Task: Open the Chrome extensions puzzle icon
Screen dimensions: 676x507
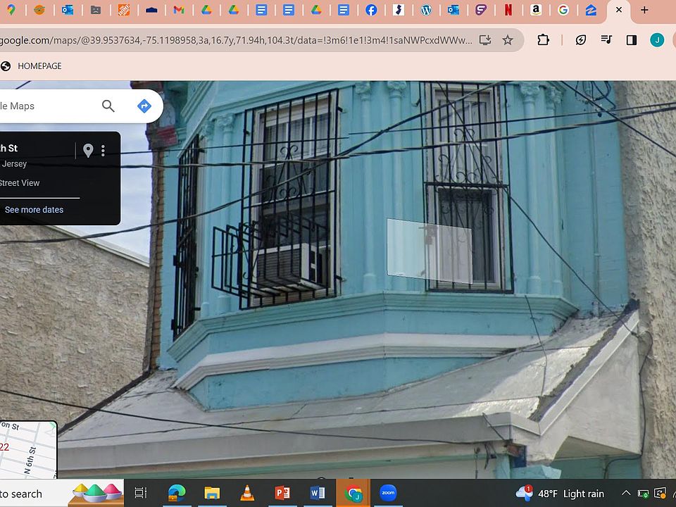Action: (543, 40)
